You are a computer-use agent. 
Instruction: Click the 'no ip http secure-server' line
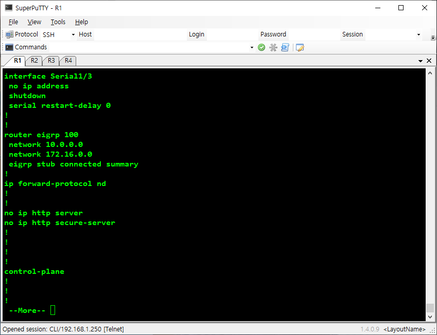[x=60, y=223]
